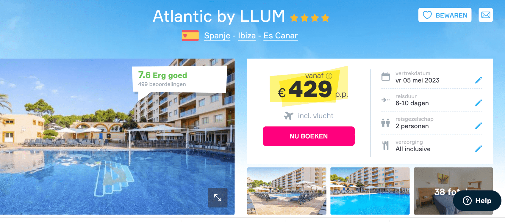This screenshot has height=222, width=505.
Task: View sun loungers terrace thumbnail
Action: (287, 191)
